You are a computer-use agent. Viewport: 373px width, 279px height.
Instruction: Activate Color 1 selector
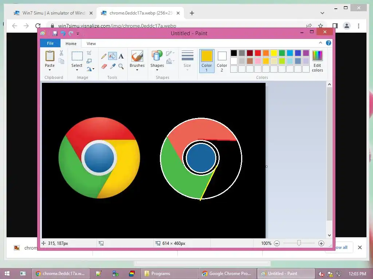[x=207, y=61]
